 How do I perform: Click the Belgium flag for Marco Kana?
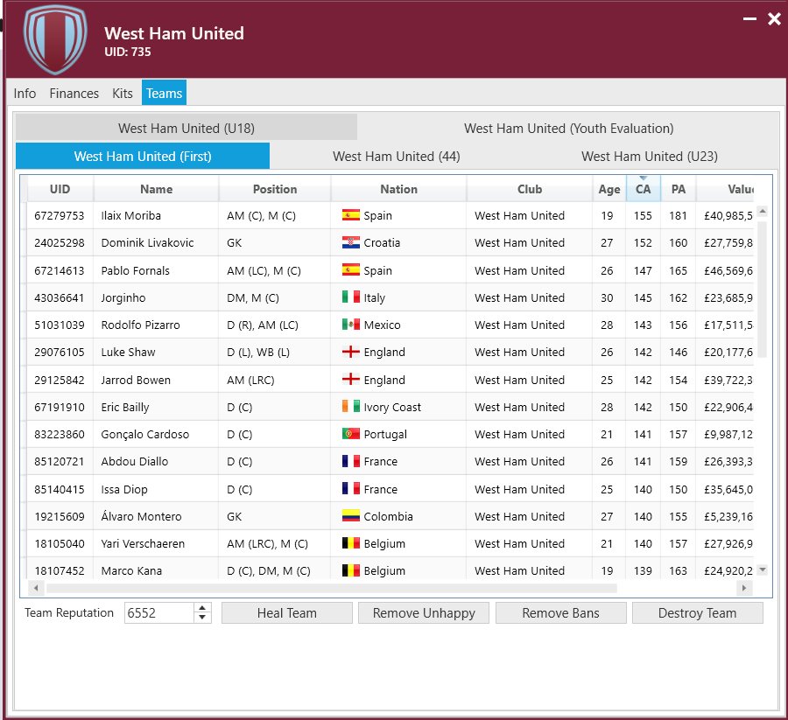pyautogui.click(x=351, y=570)
